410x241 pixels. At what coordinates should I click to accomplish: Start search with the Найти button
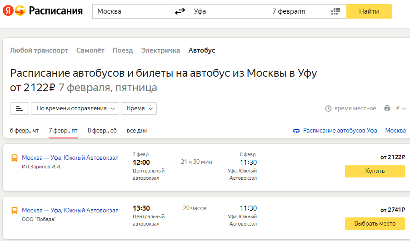click(x=369, y=11)
